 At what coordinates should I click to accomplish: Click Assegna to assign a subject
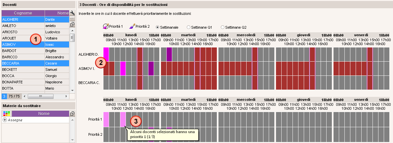click(x=15, y=120)
